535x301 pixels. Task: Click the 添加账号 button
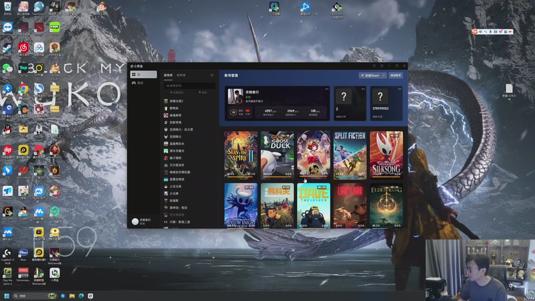coord(395,76)
